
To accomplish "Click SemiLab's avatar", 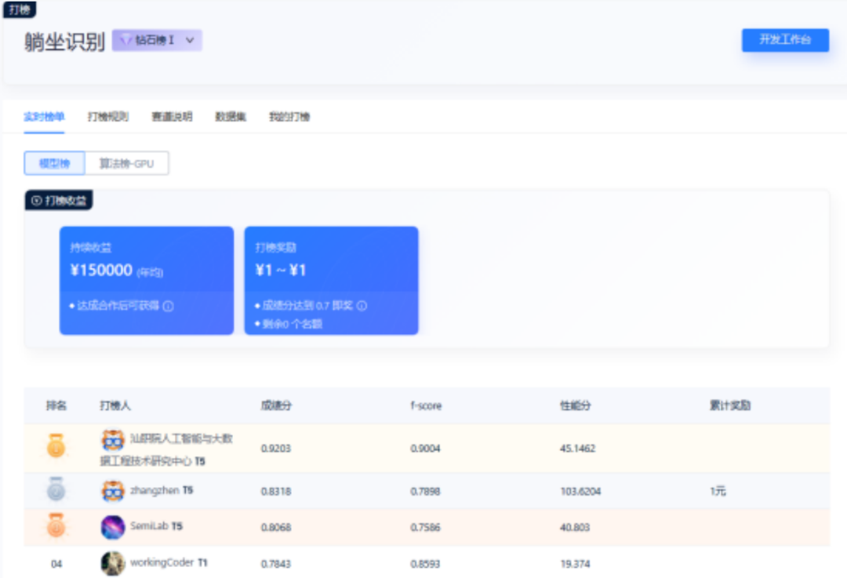I will tap(113, 527).
